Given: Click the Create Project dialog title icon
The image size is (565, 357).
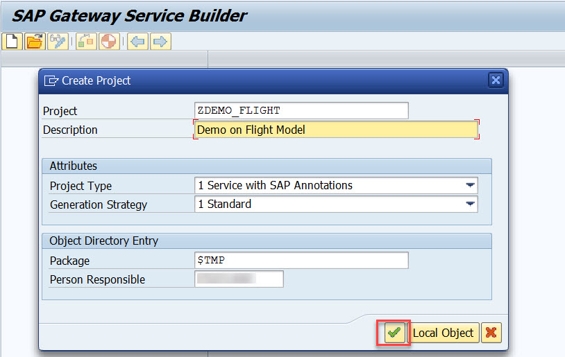Looking at the screenshot, I should [51, 80].
